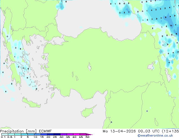Click the '35' legend scale label
This screenshot has width=179, height=138.
point(68,137)
